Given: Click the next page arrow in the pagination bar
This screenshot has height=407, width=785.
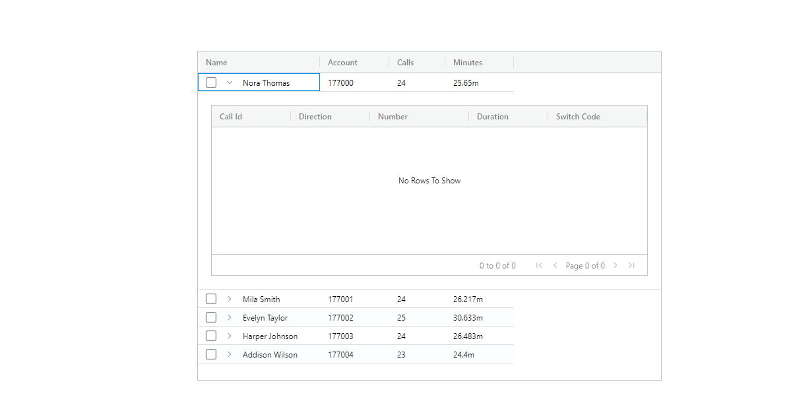Looking at the screenshot, I should coord(615,265).
